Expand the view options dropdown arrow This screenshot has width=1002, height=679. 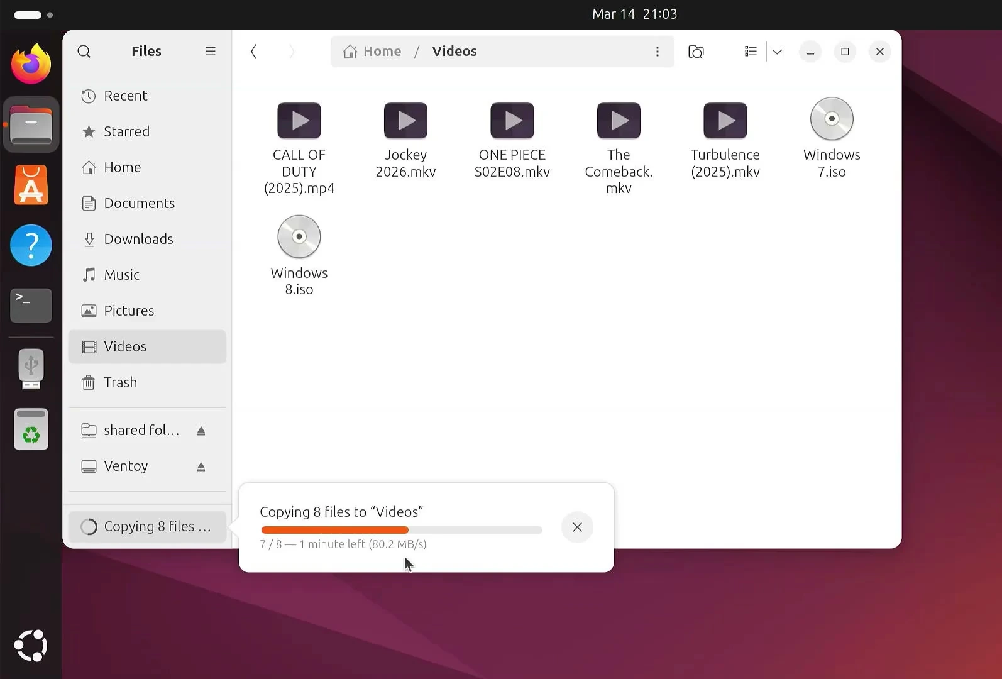[x=778, y=52]
